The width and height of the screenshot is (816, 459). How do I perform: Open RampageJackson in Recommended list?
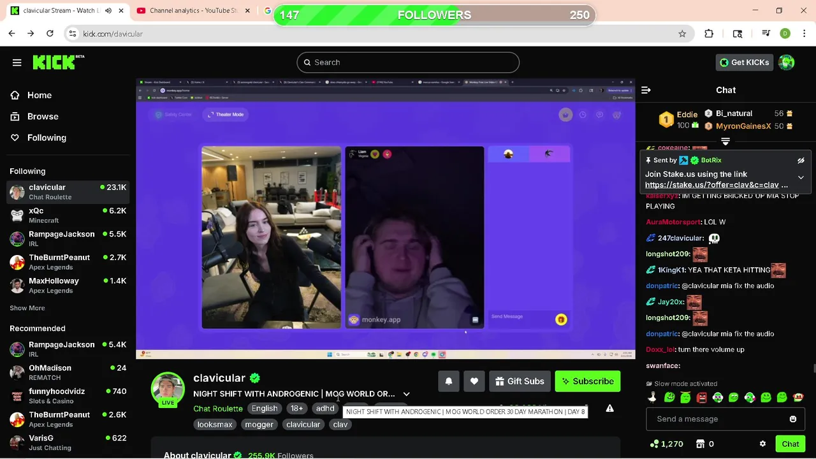(x=68, y=349)
